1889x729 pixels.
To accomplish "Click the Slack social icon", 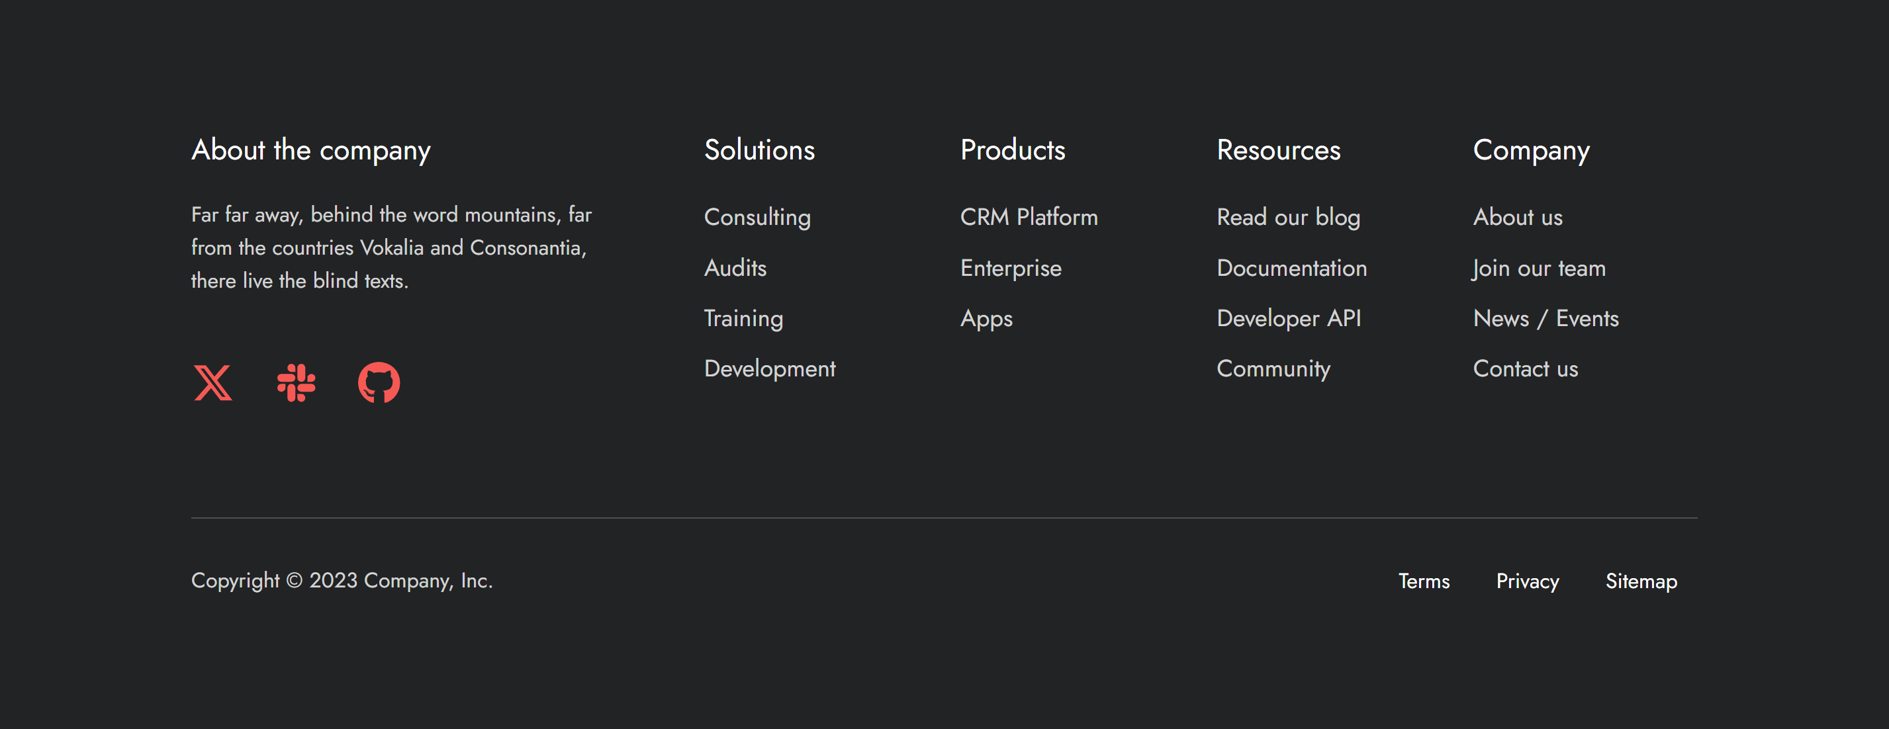I will coord(297,382).
